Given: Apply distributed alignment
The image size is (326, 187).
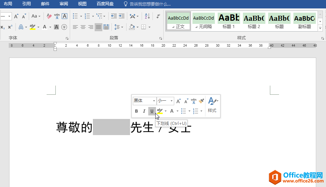Looking at the screenshot, I should [106, 27].
